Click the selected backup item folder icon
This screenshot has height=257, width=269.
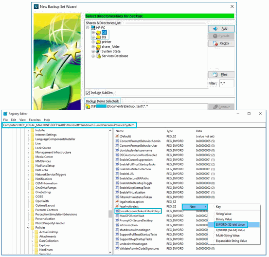point(88,107)
